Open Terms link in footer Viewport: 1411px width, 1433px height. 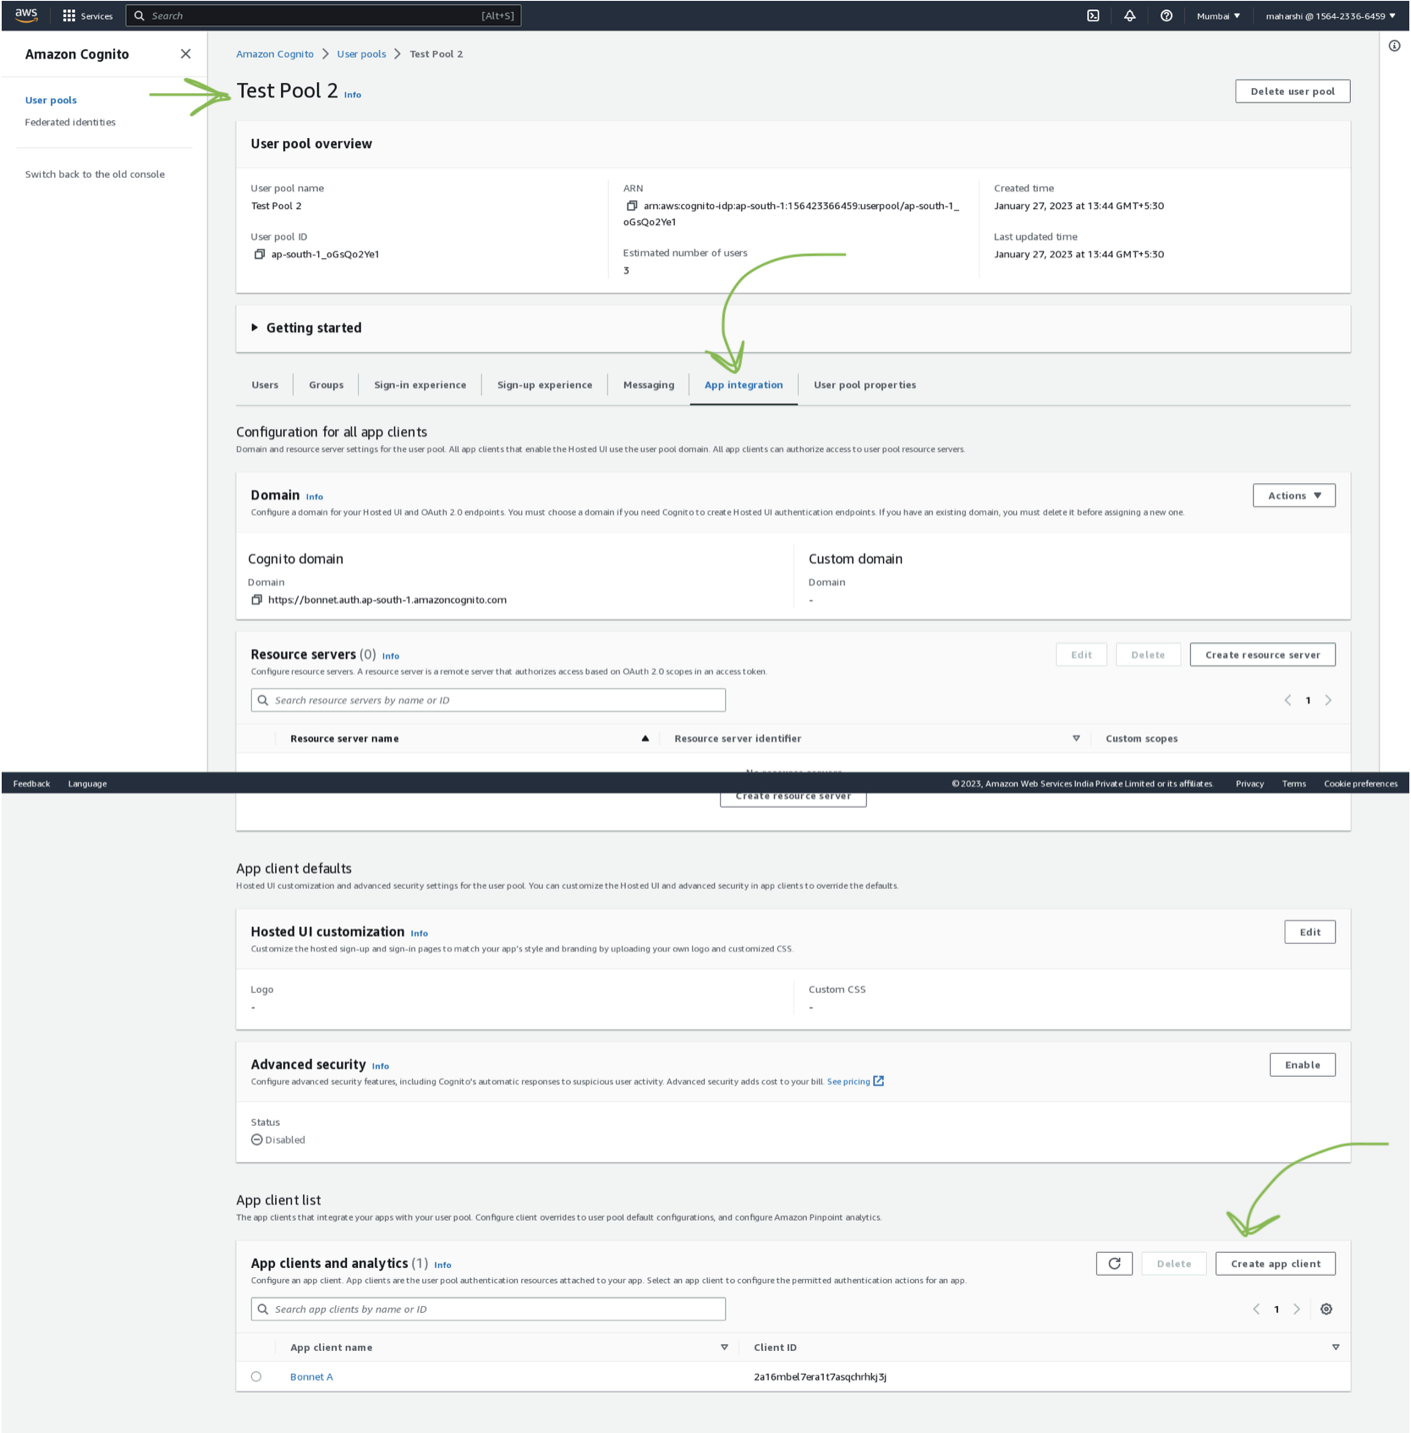click(x=1293, y=783)
